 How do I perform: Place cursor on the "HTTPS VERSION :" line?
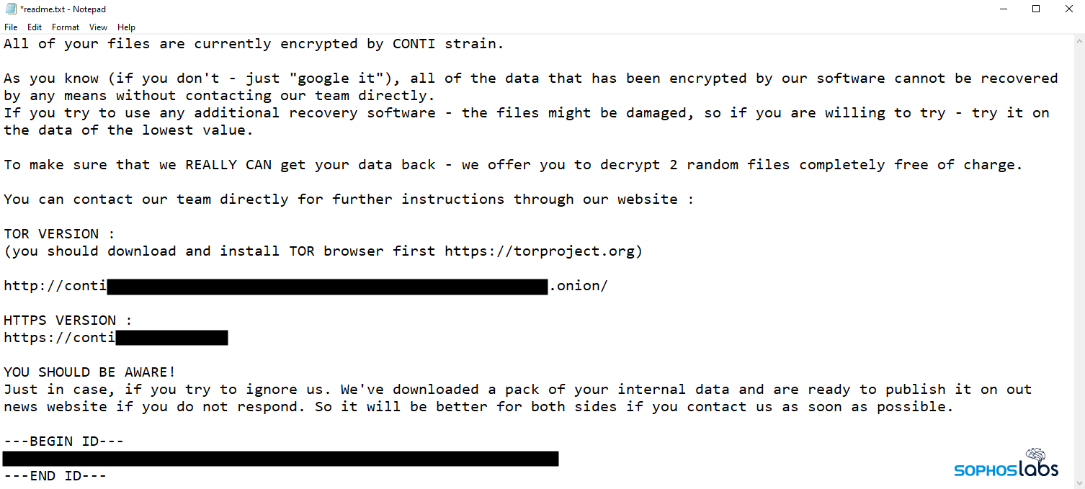[x=68, y=320]
